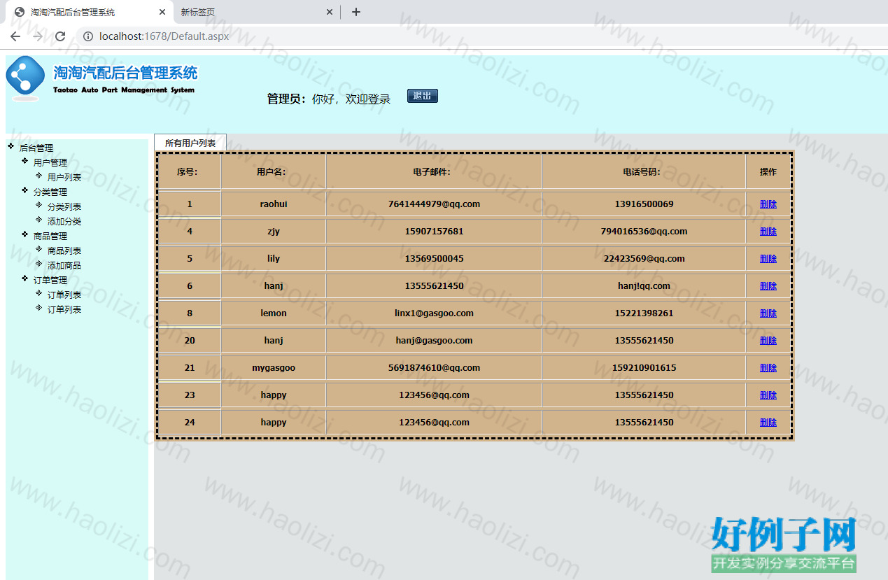Click the cell 15907157681

click(x=434, y=232)
